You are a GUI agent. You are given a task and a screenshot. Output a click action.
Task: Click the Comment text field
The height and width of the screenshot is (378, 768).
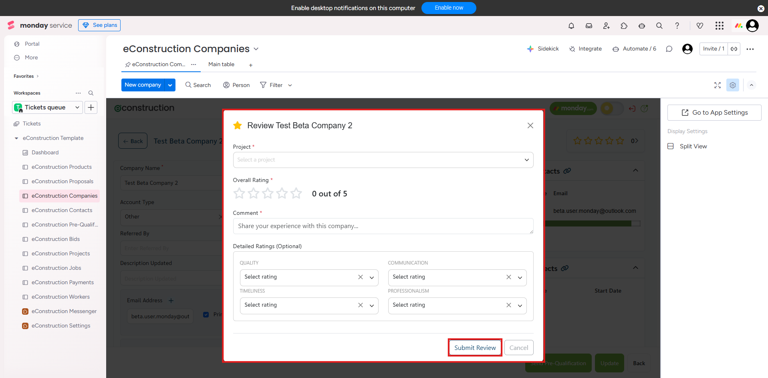tap(383, 226)
